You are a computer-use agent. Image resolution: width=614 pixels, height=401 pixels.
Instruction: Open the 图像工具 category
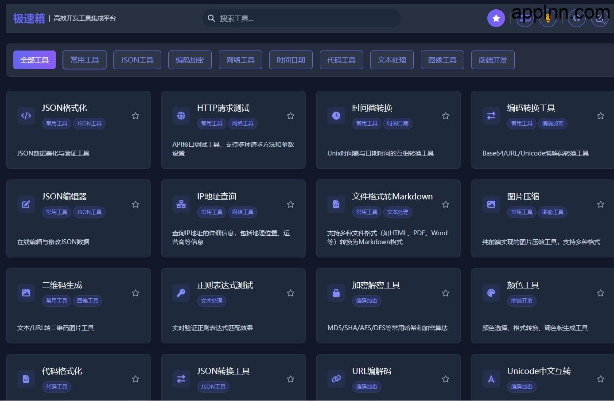point(443,60)
